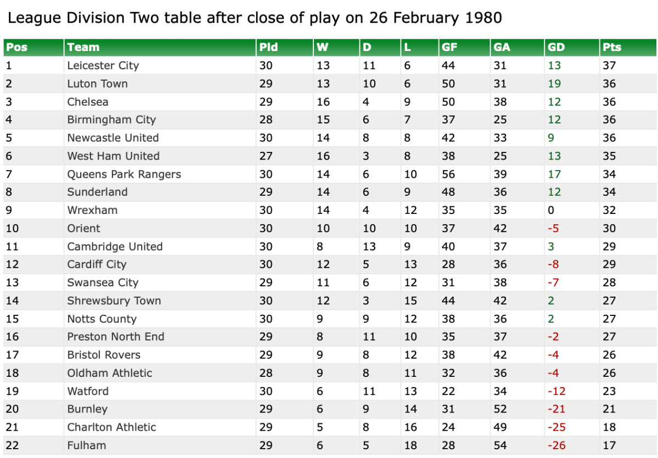
Task: Open the Watford team entry
Action: coord(88,391)
